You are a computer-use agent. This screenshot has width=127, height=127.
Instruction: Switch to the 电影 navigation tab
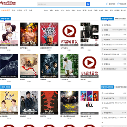(x=13, y=10)
